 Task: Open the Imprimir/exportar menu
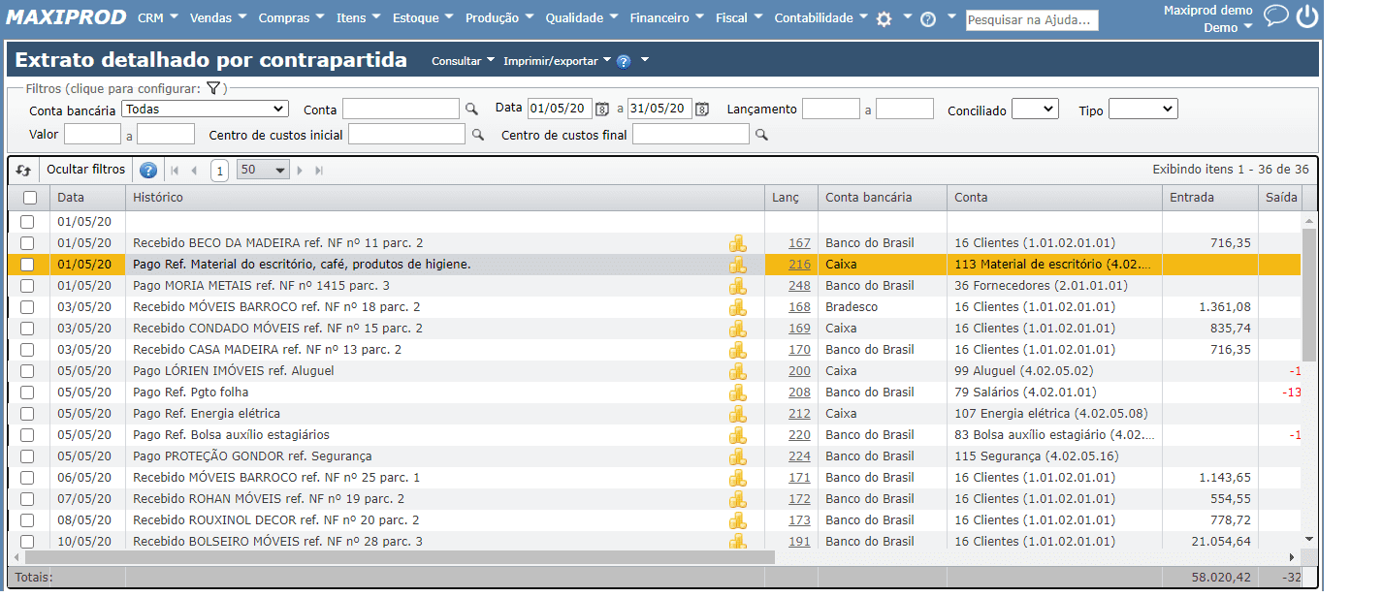pos(556,61)
